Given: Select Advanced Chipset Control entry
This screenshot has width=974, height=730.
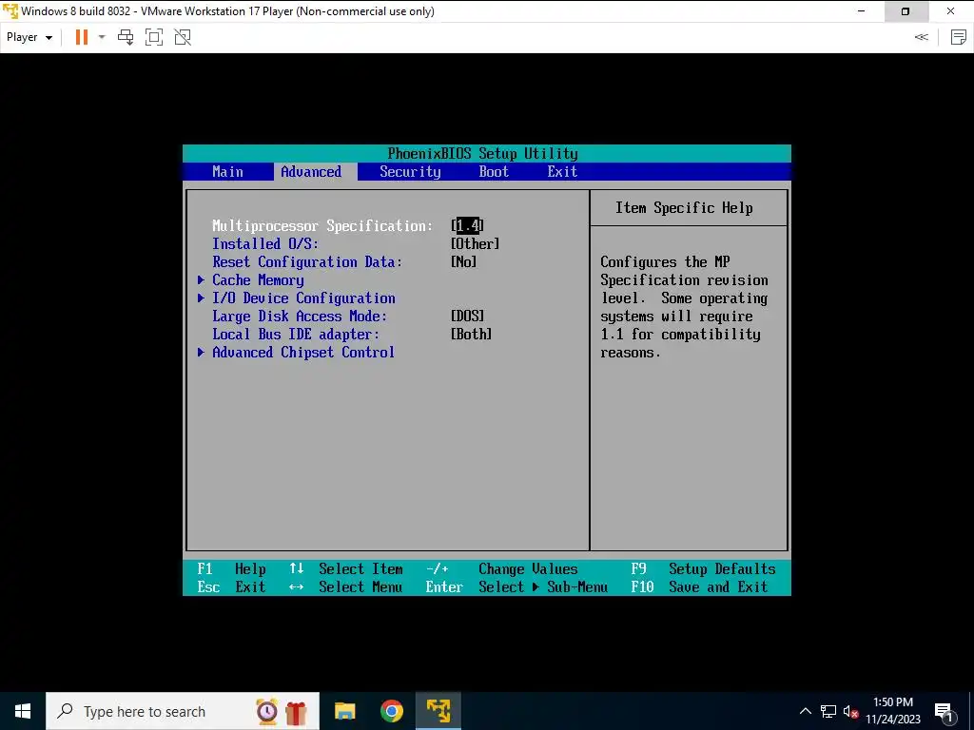Looking at the screenshot, I should [303, 352].
